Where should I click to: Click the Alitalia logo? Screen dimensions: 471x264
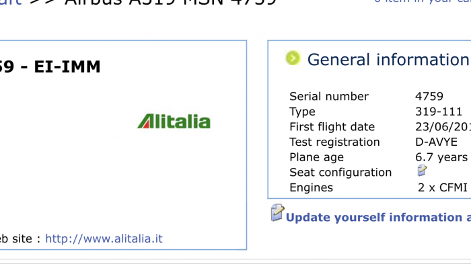coord(174,121)
